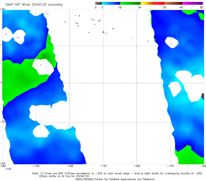The width and height of the screenshot is (206, 181).
Task: Click the color bar label '18'
Action: (x=120, y=8)
